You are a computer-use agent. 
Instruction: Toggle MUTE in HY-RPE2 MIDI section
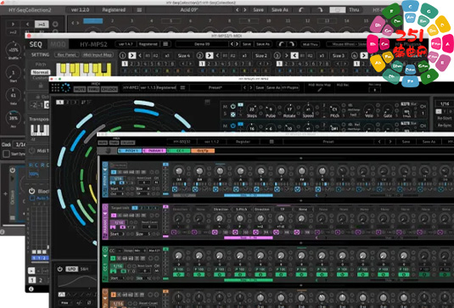[80, 89]
